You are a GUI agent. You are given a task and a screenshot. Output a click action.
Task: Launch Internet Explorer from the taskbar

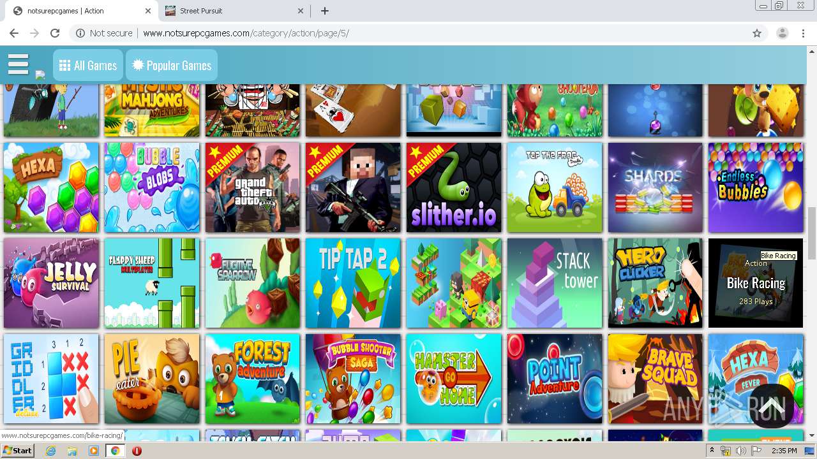tap(51, 451)
